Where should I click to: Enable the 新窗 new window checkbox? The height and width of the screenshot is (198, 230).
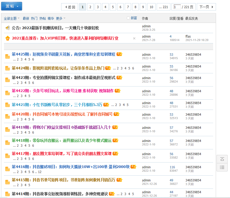point(128,18)
